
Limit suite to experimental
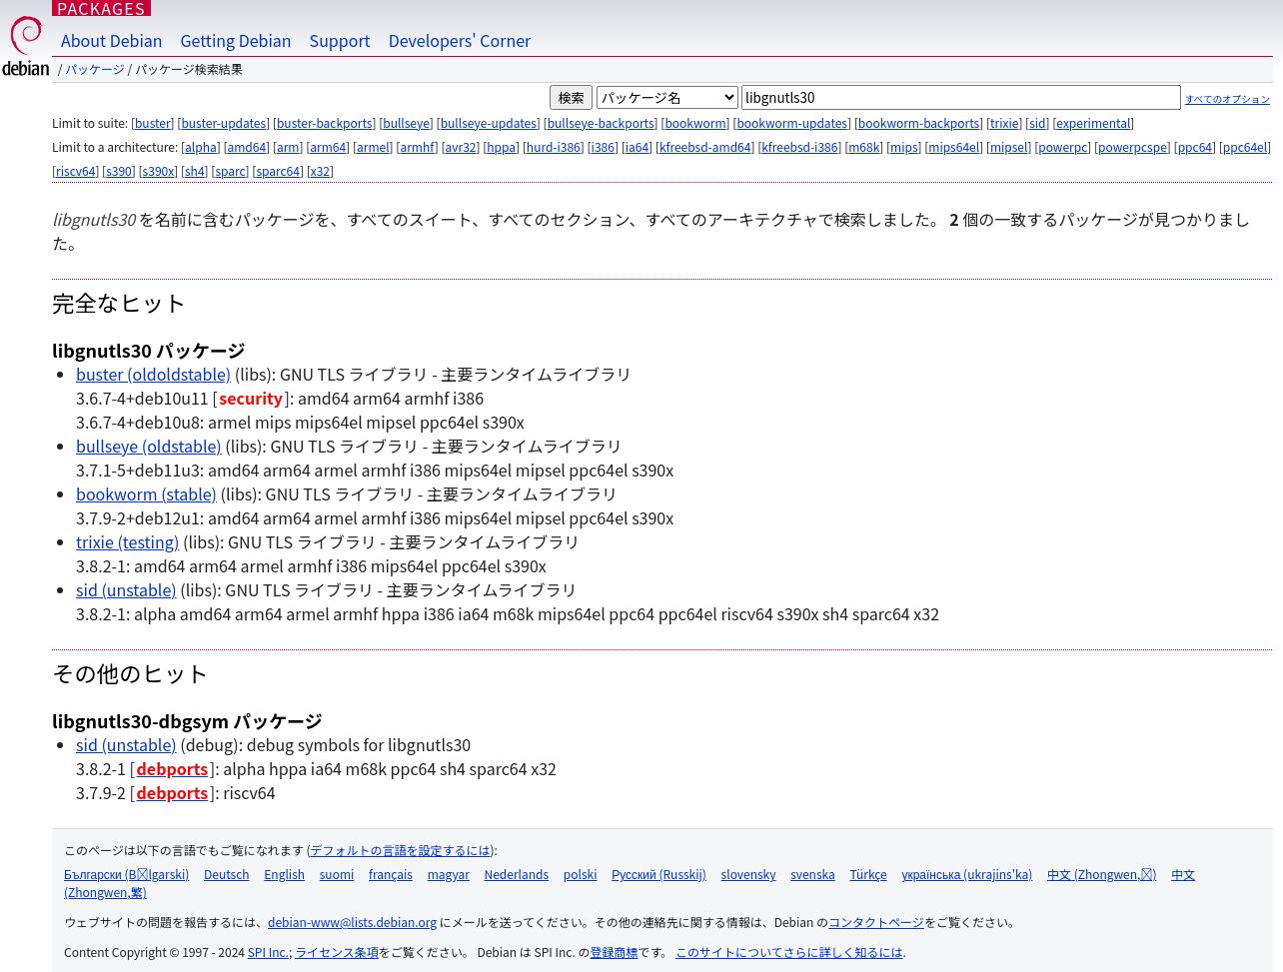(1093, 123)
